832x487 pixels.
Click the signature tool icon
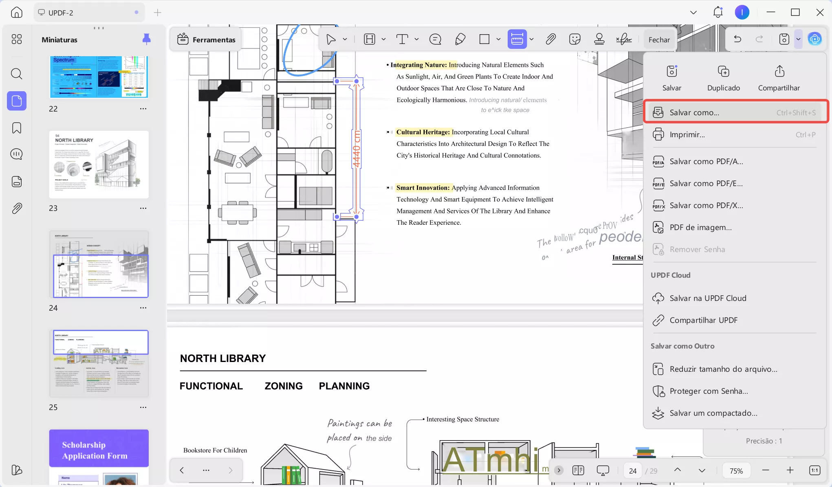click(624, 39)
